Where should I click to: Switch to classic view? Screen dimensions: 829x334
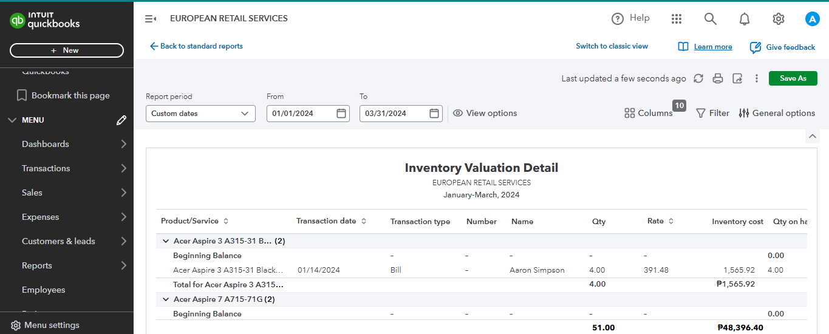tap(612, 46)
